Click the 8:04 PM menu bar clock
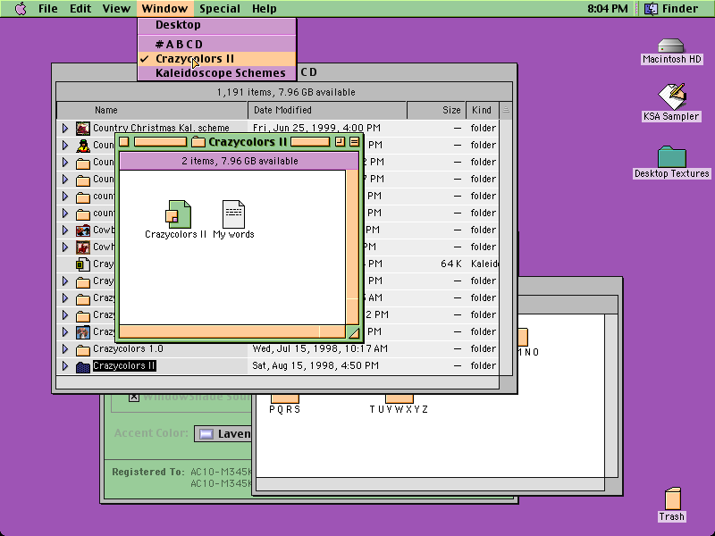The height and width of the screenshot is (536, 715). 608,9
